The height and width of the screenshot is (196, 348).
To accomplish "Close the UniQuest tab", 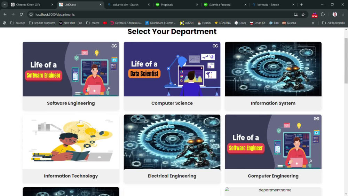I will click(x=101, y=5).
